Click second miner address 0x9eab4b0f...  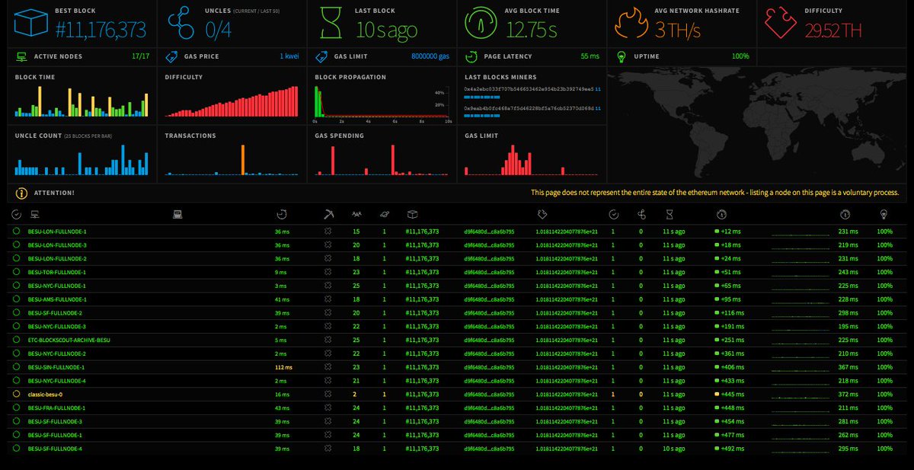click(529, 108)
